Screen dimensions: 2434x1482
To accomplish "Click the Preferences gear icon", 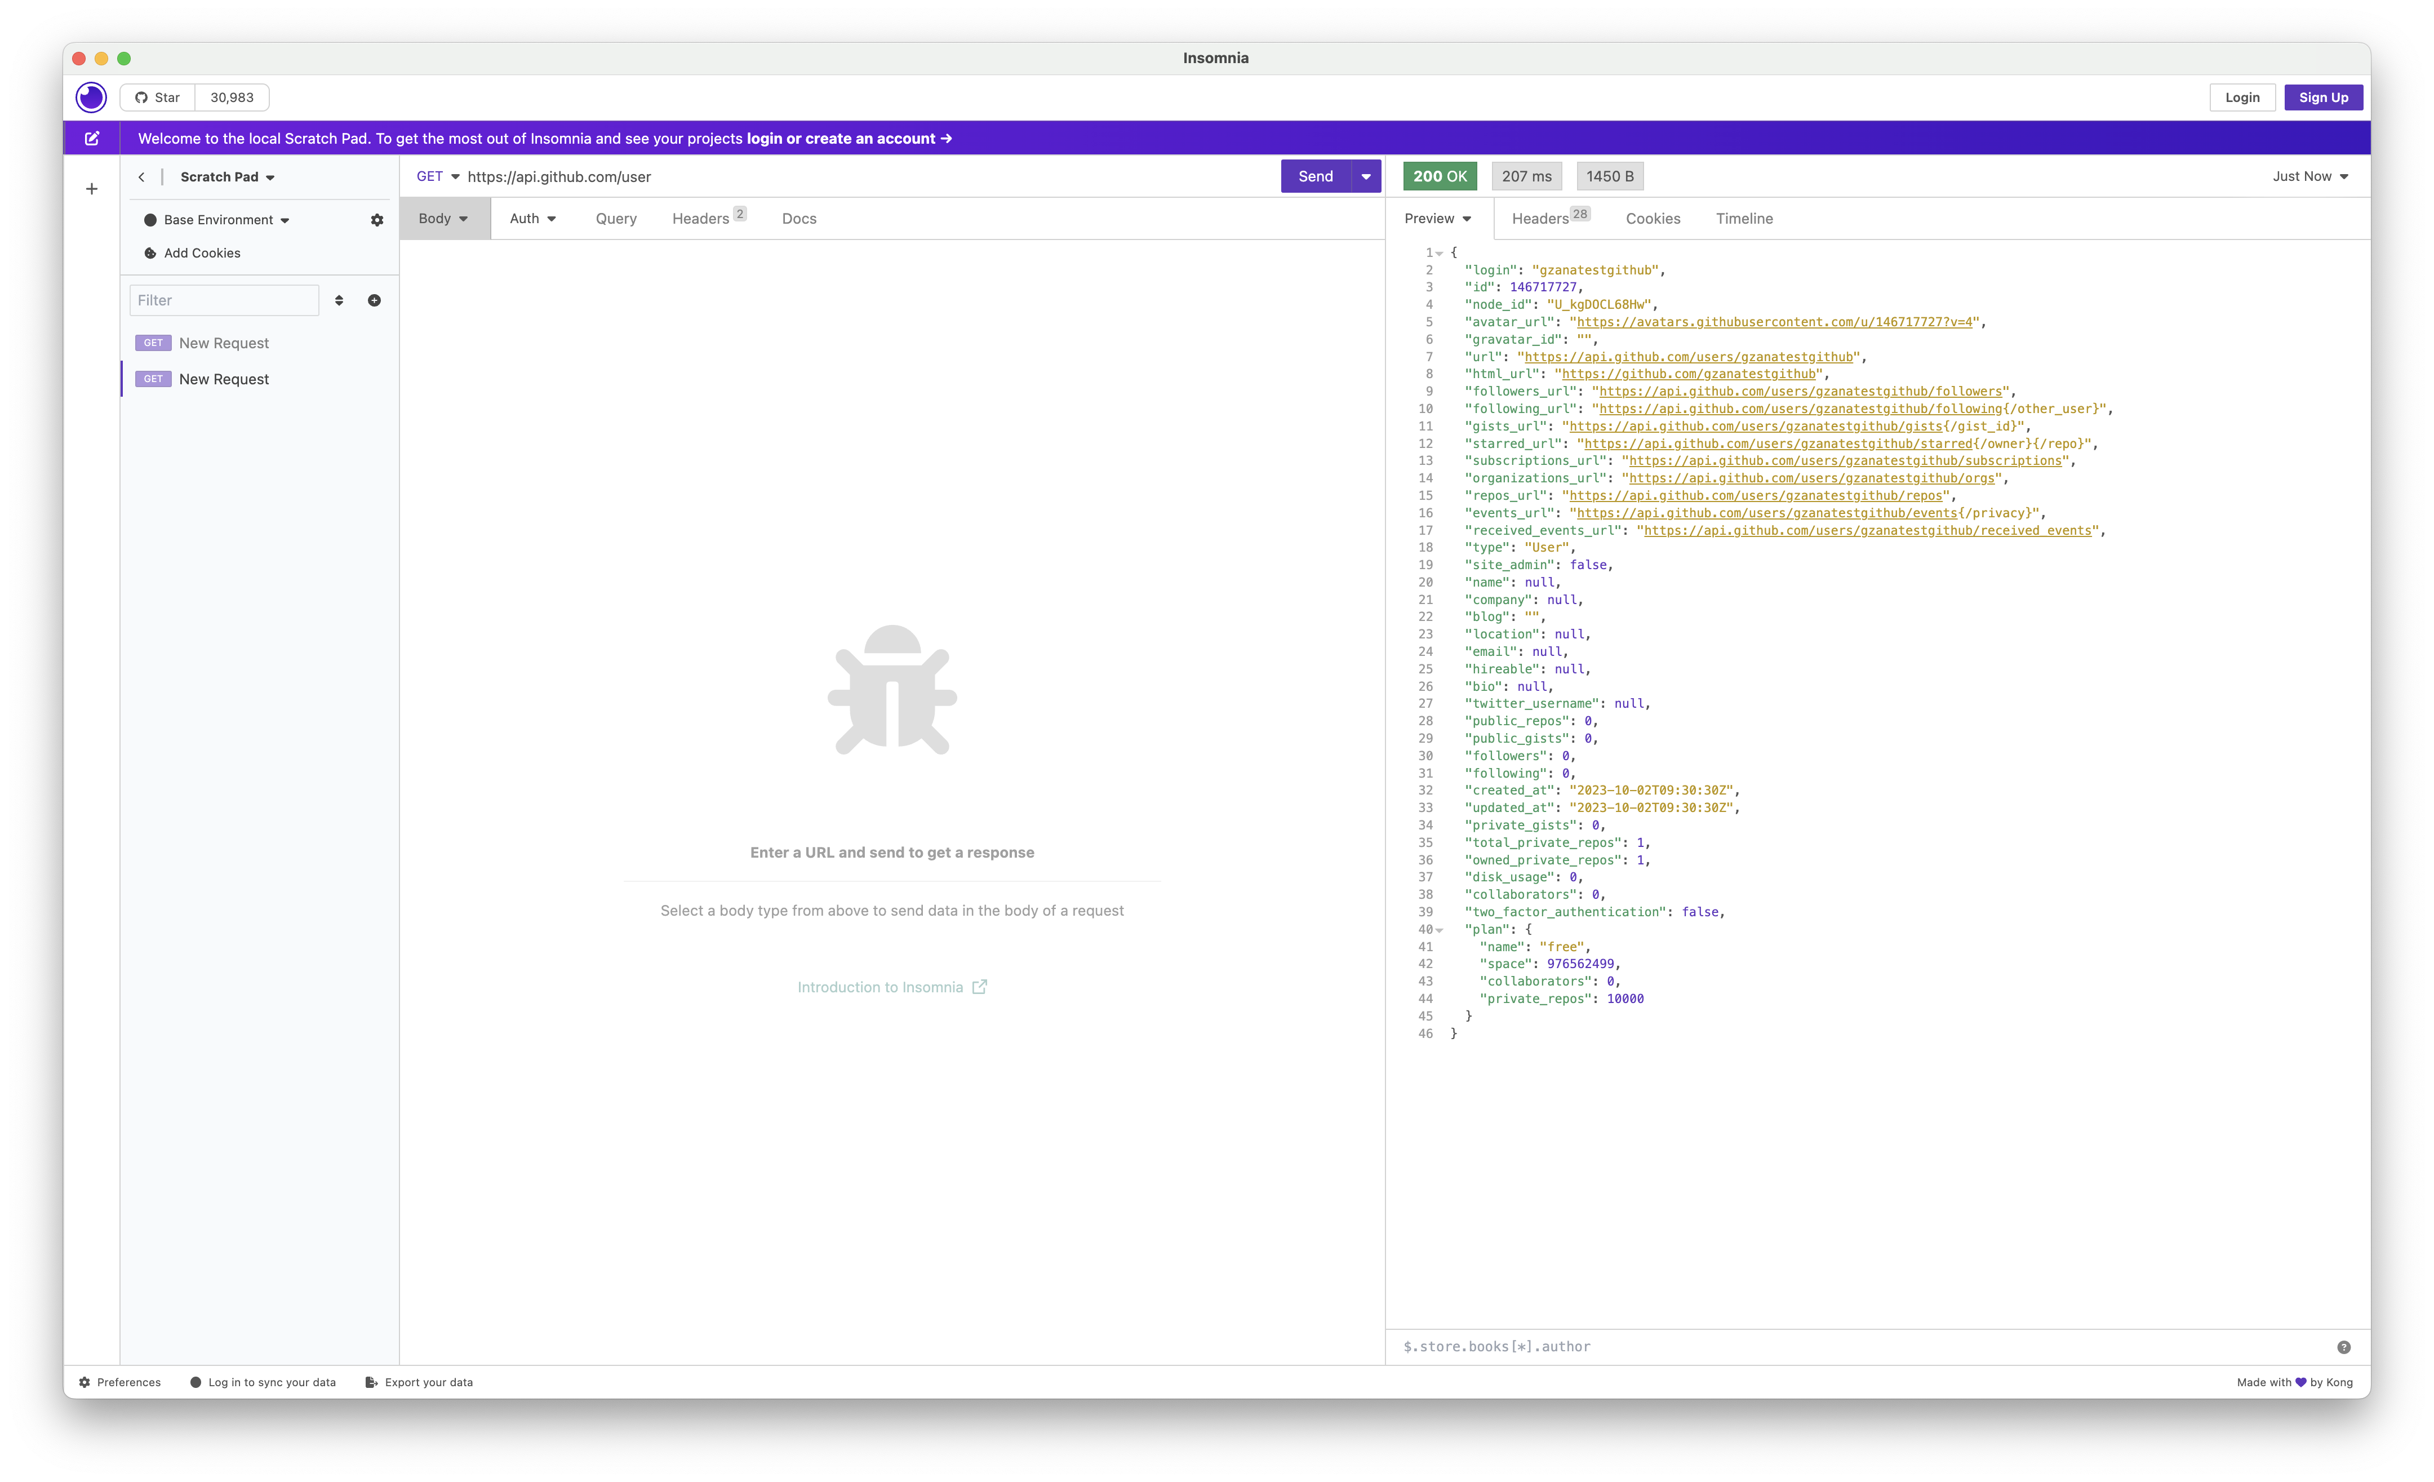I will coord(84,1382).
